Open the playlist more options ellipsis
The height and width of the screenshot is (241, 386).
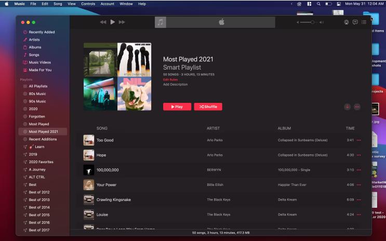click(x=357, y=106)
